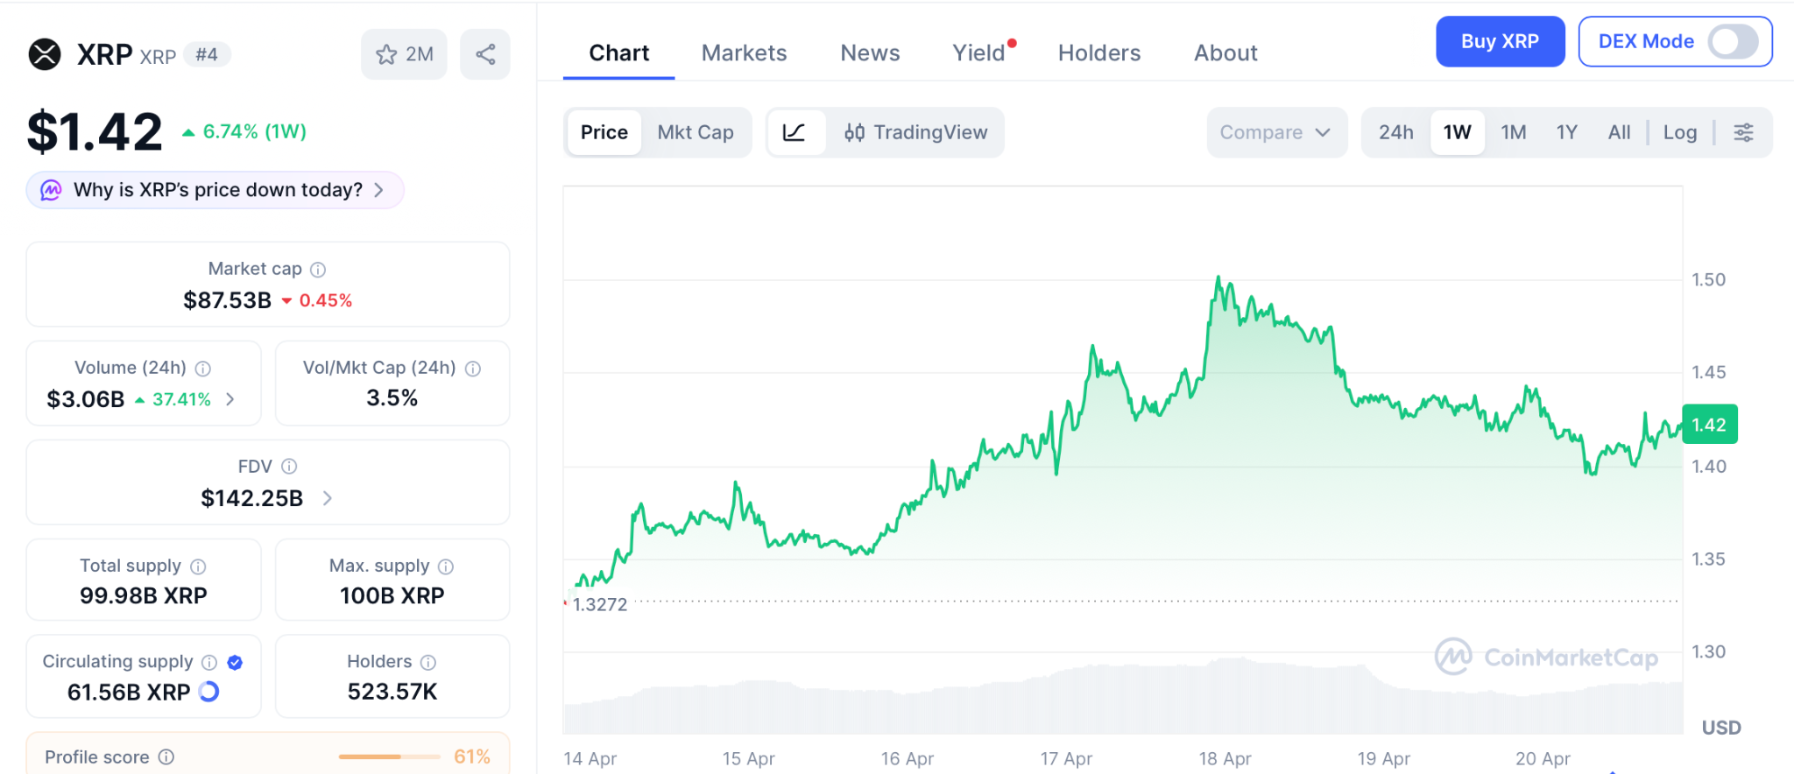The image size is (1794, 774).
Task: Add XRP to watchlist with star button
Action: pyautogui.click(x=404, y=54)
